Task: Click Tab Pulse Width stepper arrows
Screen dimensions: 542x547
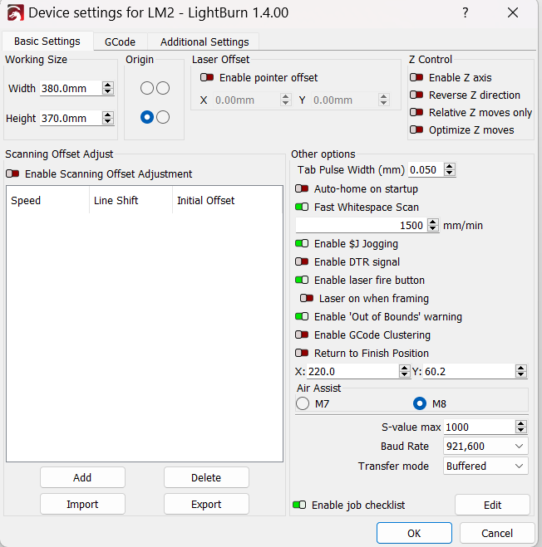Action: pos(450,170)
